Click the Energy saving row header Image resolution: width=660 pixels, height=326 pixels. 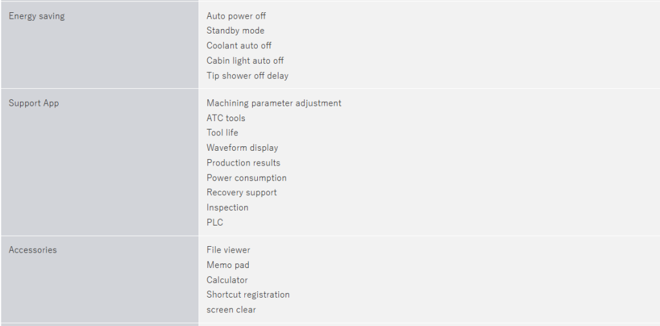point(37,16)
